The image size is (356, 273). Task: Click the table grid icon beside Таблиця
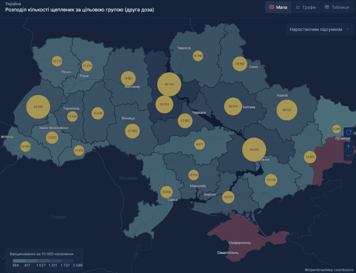coord(327,7)
